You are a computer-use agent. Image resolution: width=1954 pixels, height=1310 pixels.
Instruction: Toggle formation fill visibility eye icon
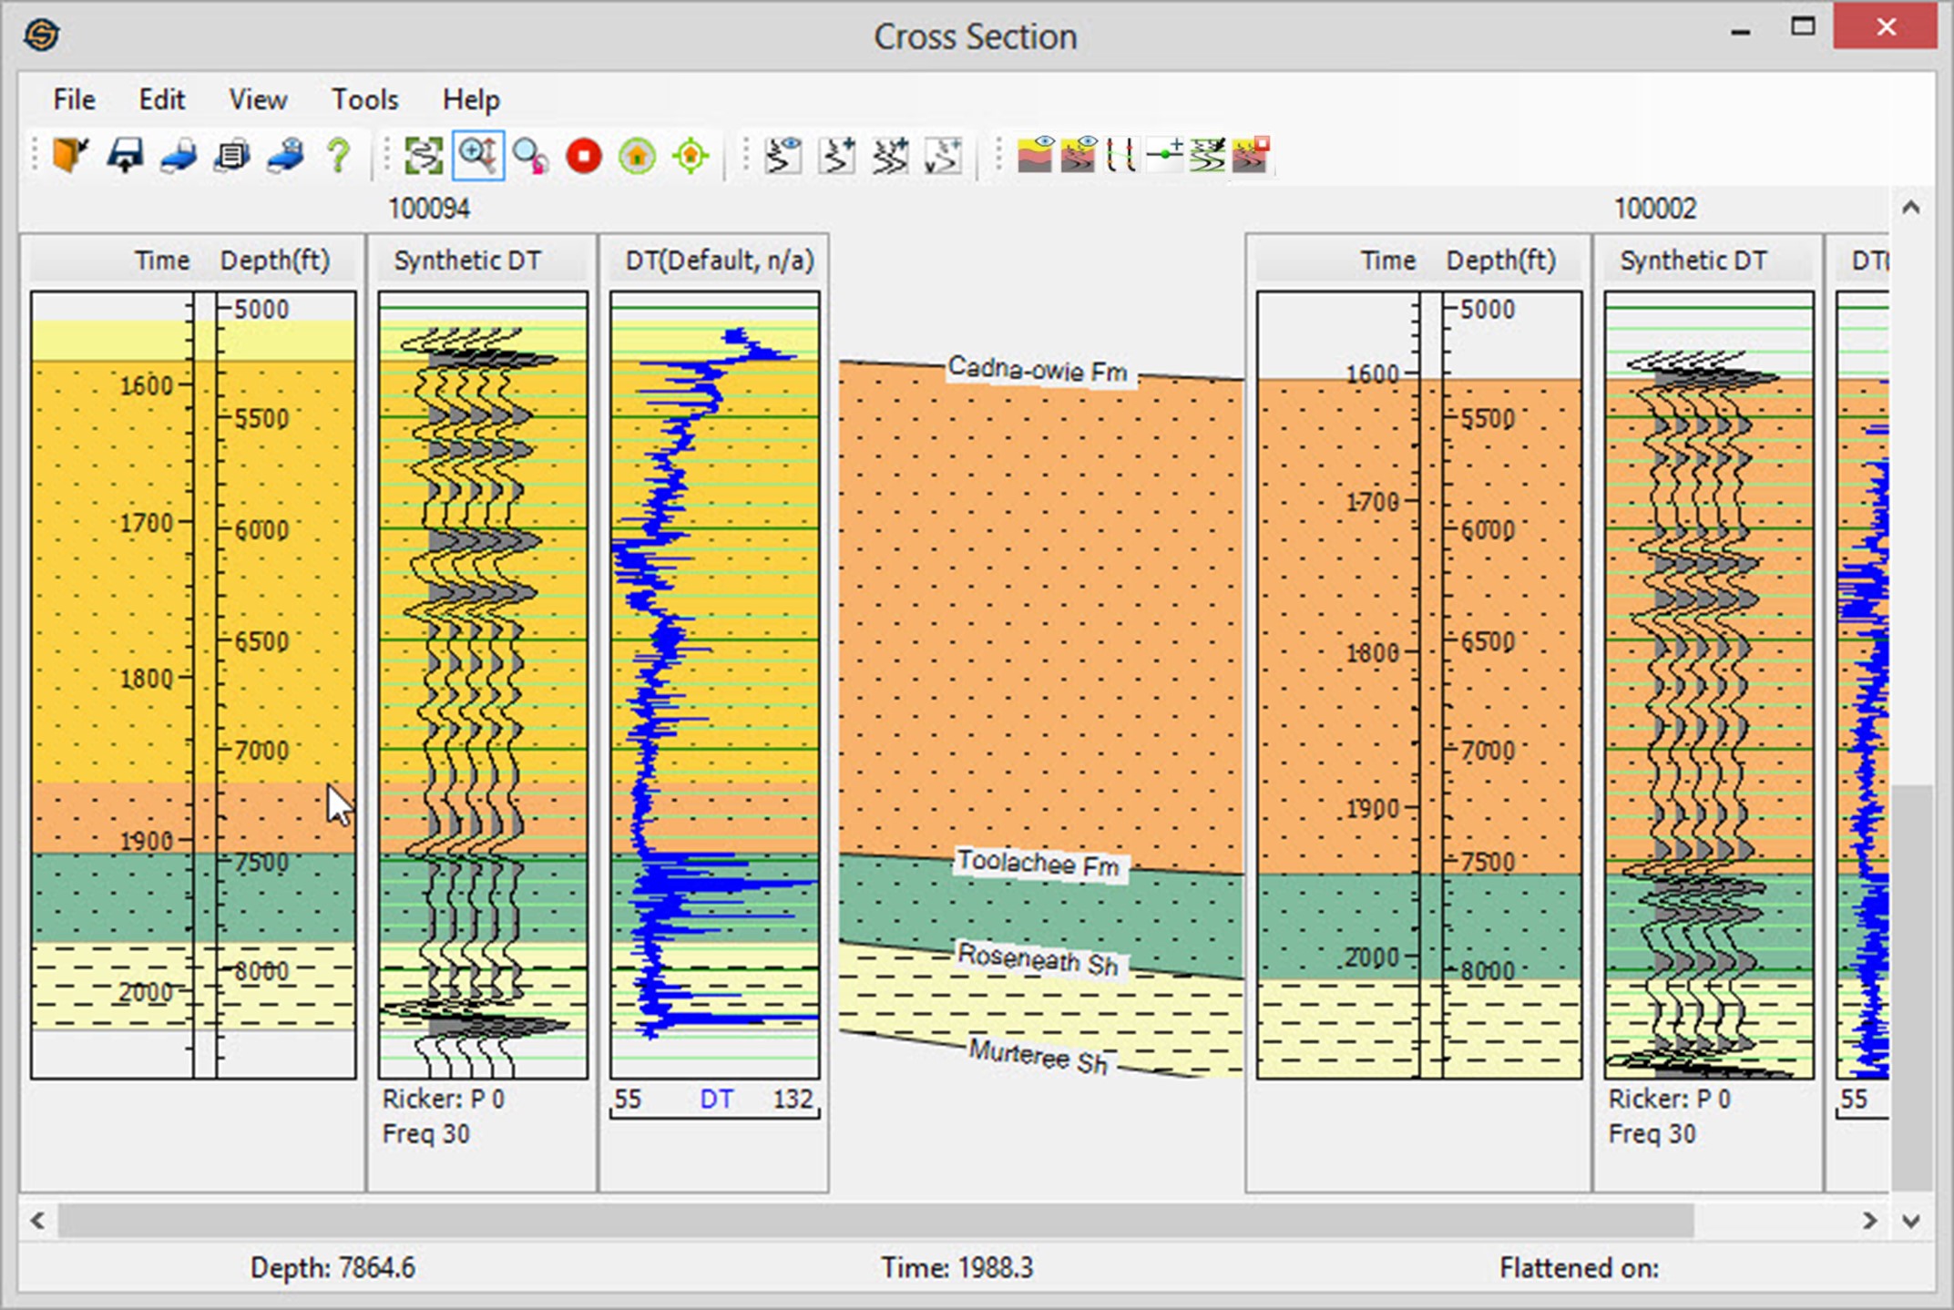[x=1035, y=155]
